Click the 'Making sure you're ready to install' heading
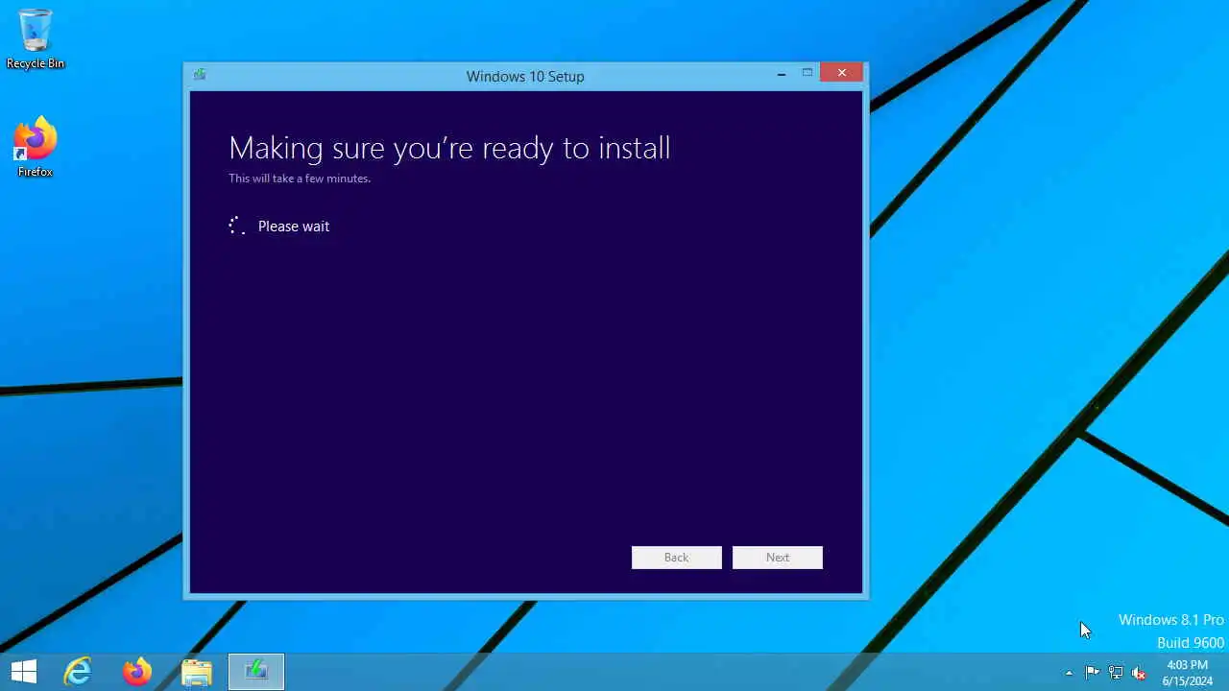This screenshot has height=691, width=1229. (x=449, y=148)
